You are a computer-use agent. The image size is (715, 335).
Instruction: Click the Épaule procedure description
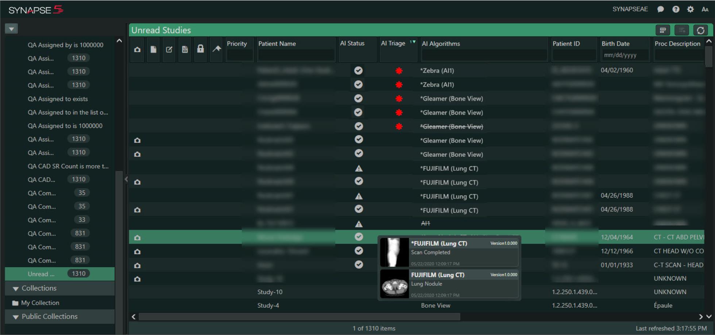click(663, 305)
